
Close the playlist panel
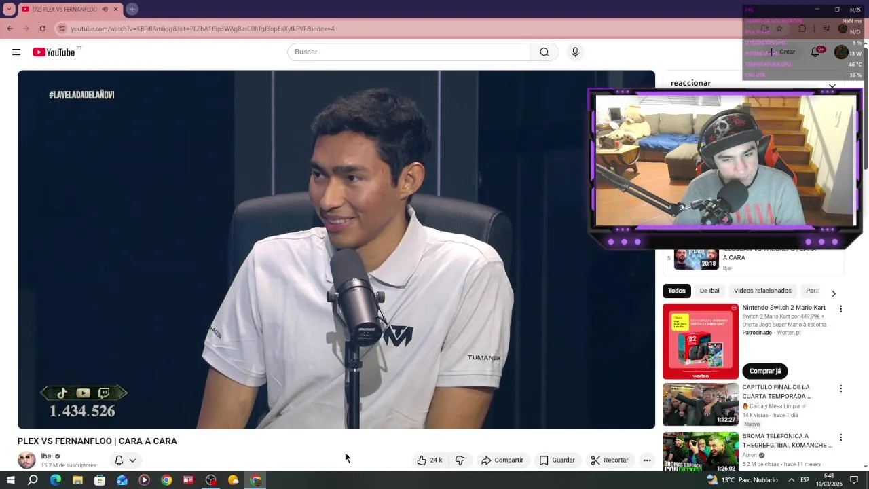832,86
